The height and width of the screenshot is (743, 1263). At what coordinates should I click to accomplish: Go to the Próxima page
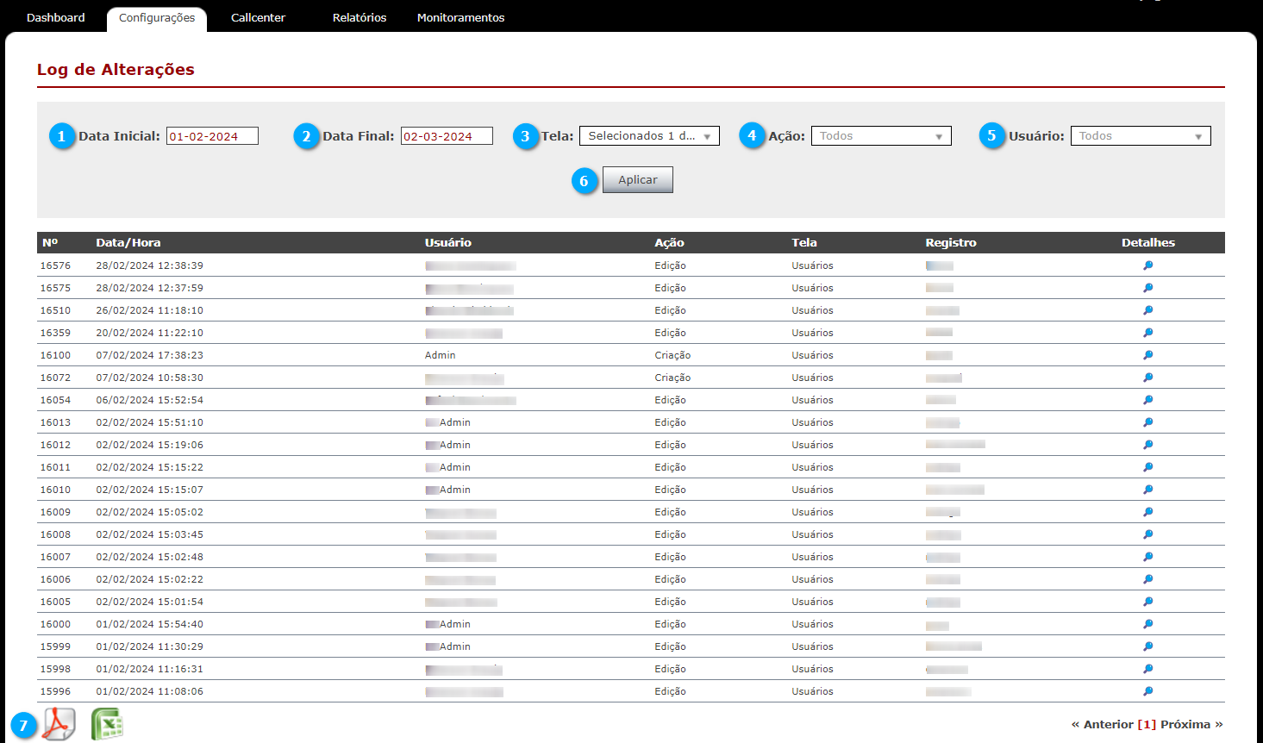[1191, 724]
